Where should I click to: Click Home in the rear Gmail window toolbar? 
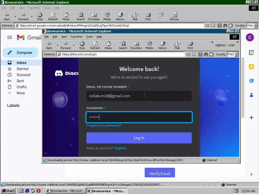pos(66,17)
